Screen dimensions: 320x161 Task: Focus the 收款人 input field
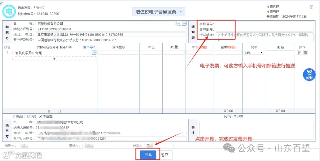(33, 146)
